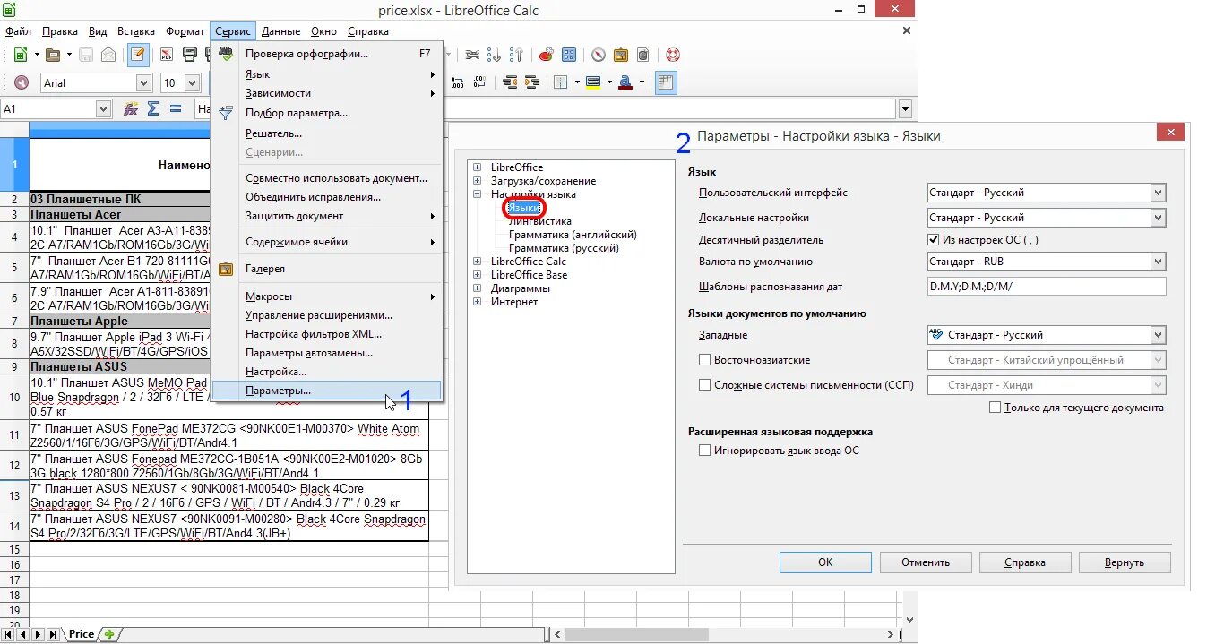Click the Sum sigma icon
Viewport: 1224px width, 644px height.
point(153,109)
